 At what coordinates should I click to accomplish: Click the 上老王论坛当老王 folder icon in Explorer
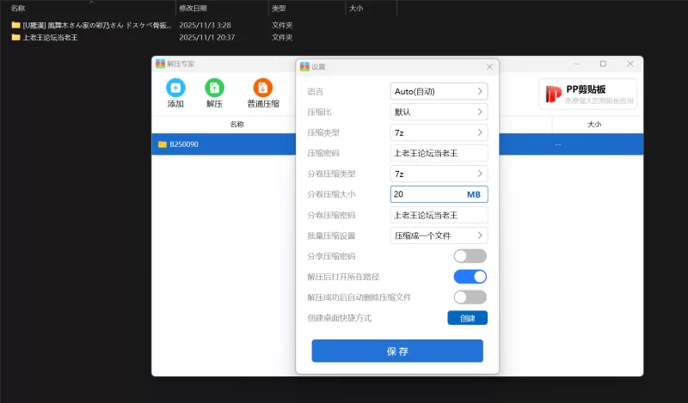15,37
